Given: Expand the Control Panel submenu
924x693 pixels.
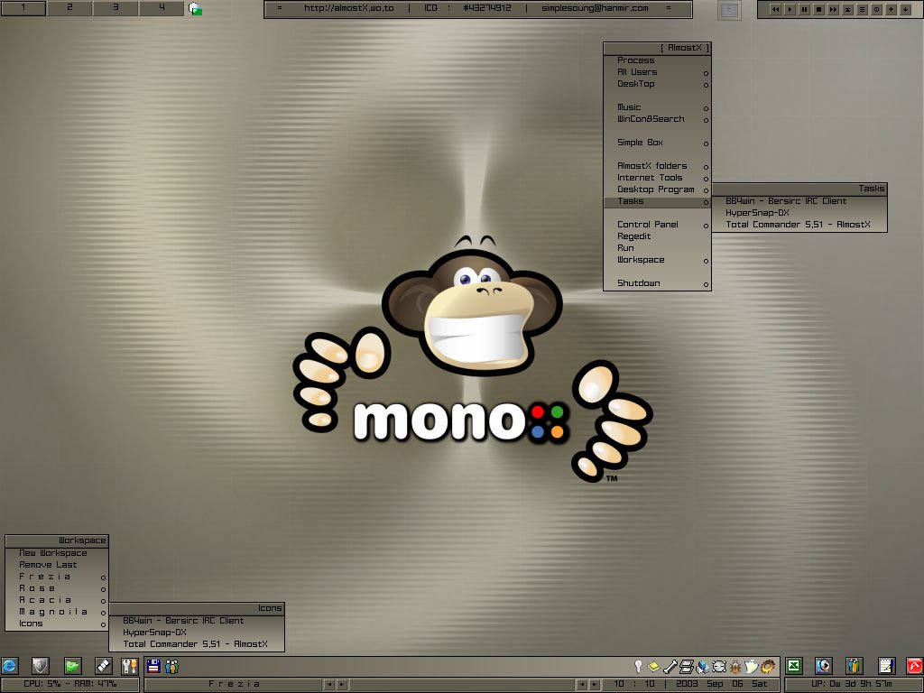Looking at the screenshot, I should pos(657,225).
